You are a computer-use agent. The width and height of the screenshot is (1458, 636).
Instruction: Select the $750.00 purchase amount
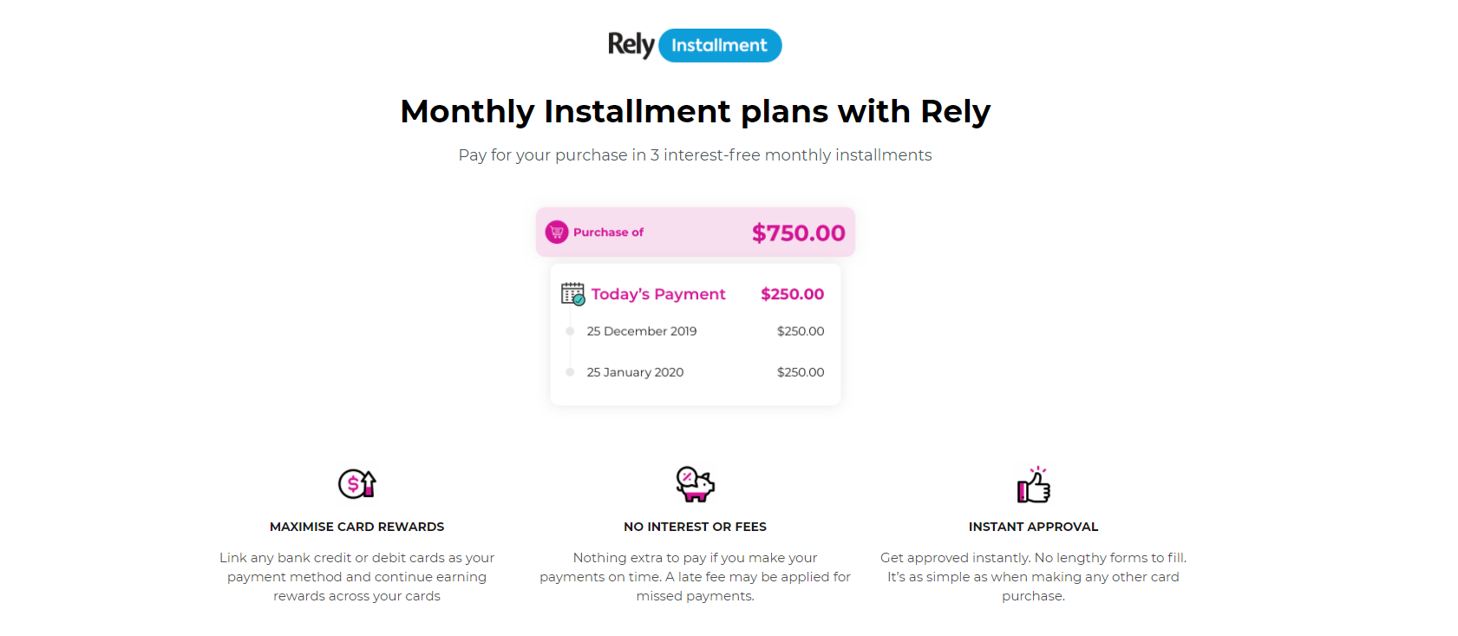798,233
